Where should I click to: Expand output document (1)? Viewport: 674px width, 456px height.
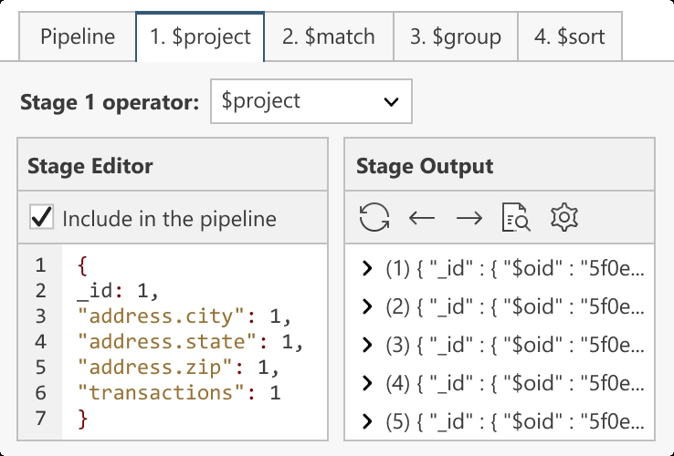(x=366, y=268)
